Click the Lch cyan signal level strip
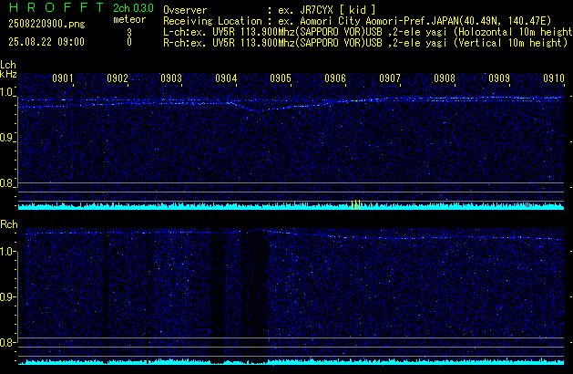The width and height of the screenshot is (573, 374). pyautogui.click(x=291, y=206)
